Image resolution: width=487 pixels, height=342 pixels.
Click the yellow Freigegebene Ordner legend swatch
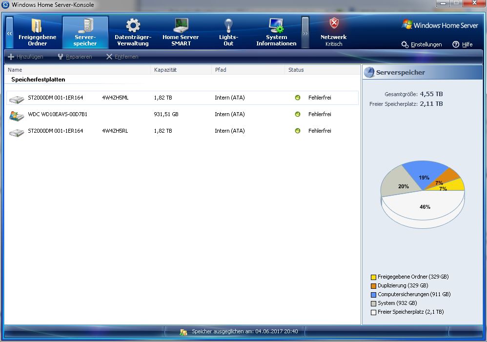pos(373,277)
